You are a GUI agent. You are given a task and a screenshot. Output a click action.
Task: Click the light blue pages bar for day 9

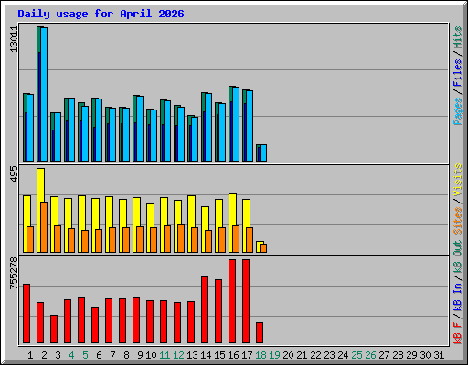140,129
